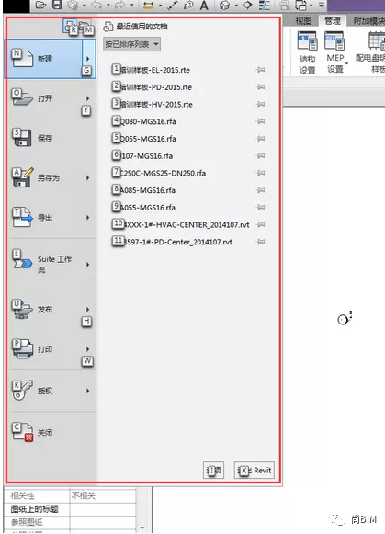Pin 培训样板-EL-2015.rte to the list

point(260,70)
